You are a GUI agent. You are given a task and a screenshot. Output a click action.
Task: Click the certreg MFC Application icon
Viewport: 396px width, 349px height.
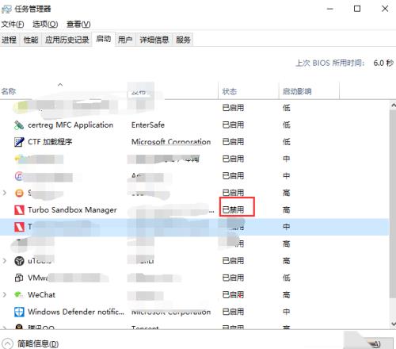pyautogui.click(x=19, y=125)
